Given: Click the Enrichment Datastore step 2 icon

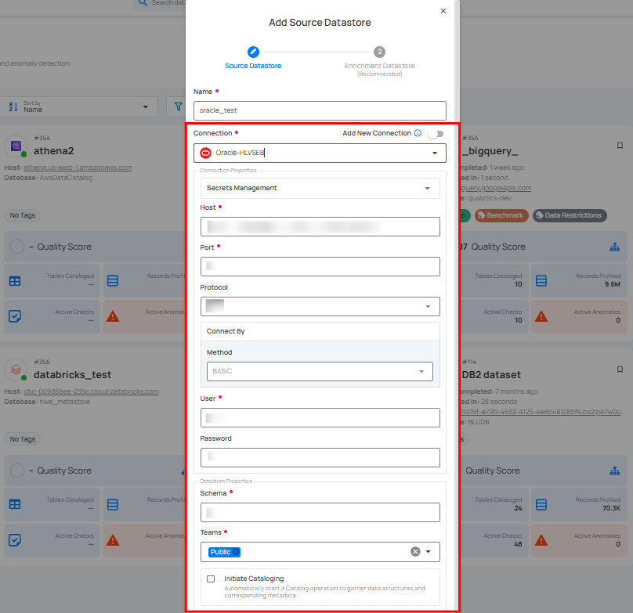Looking at the screenshot, I should click(379, 52).
